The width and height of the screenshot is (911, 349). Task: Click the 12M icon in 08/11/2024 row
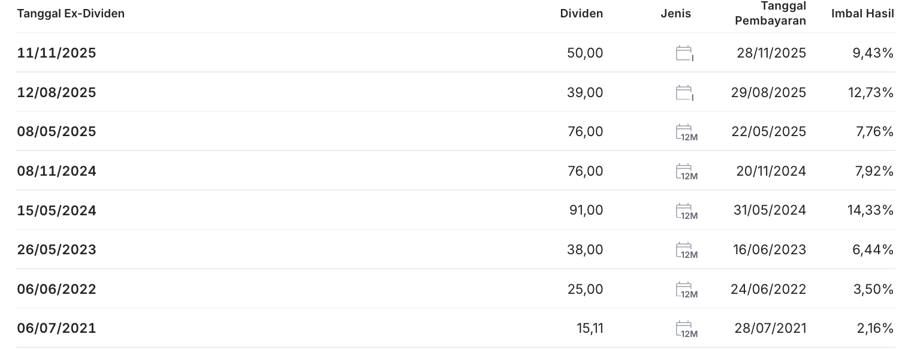tap(686, 172)
